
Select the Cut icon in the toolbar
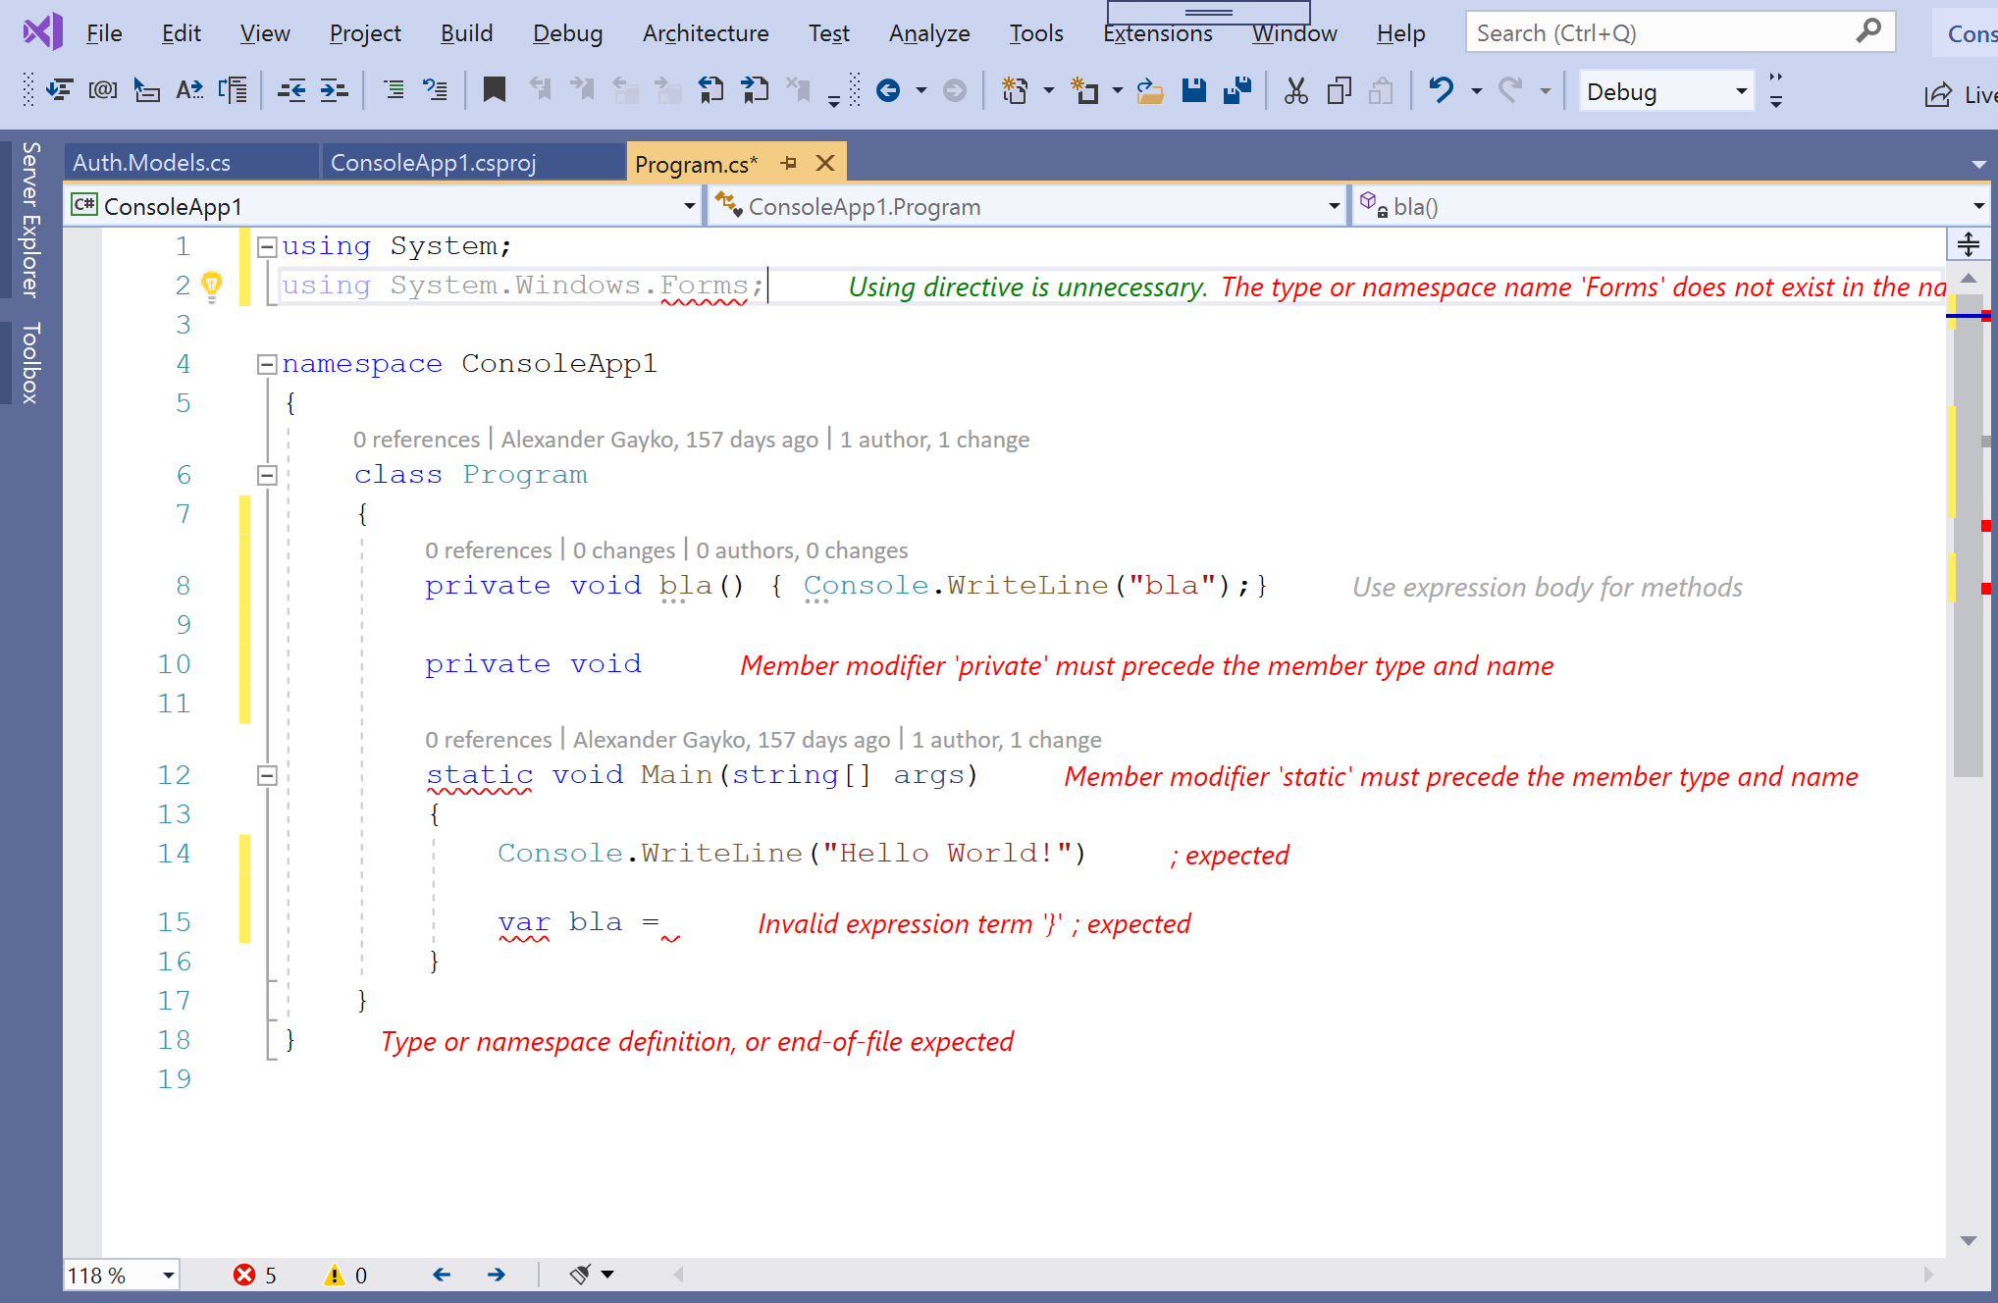1295,90
